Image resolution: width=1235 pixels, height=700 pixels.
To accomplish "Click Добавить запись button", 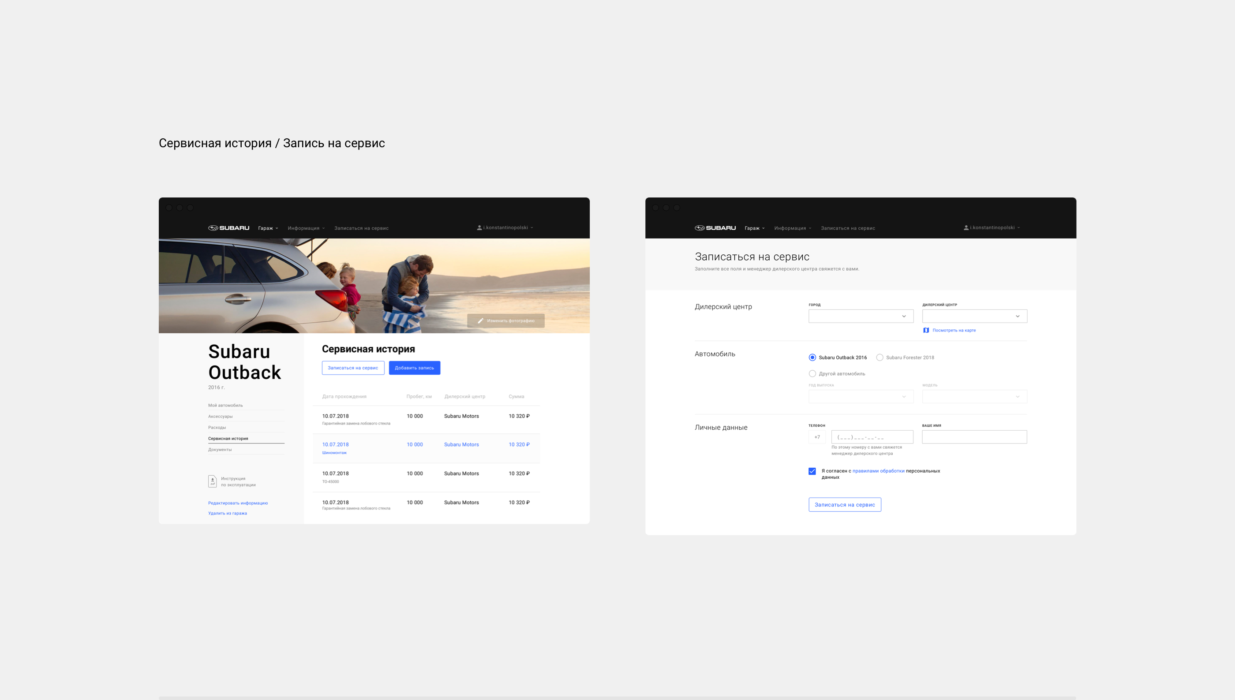I will click(x=414, y=368).
